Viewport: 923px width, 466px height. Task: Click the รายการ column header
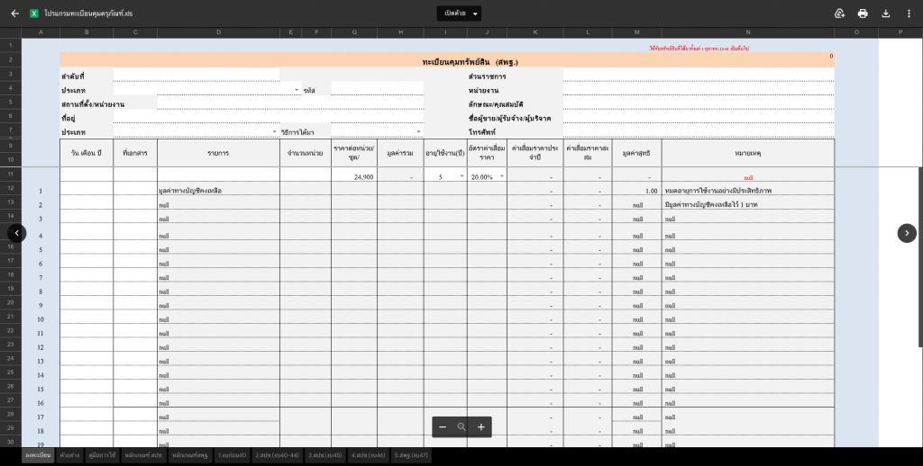tap(218, 153)
